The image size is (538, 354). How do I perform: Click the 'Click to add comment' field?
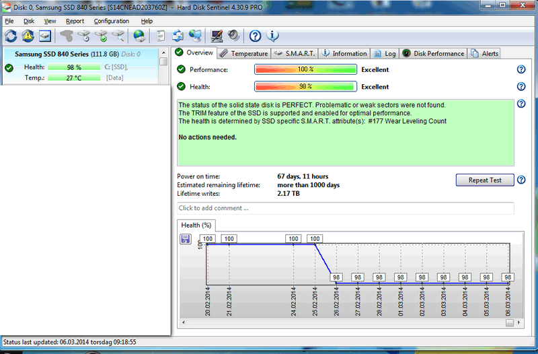coord(346,208)
